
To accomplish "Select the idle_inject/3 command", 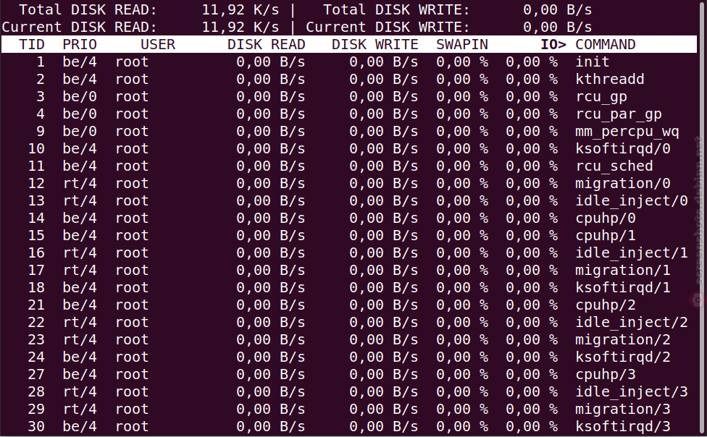I will (632, 392).
